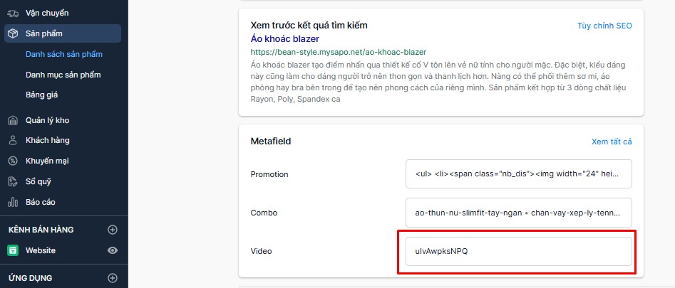Open Danh sách sản phẩm submenu
Screen dimensions: 675x288
(64, 54)
